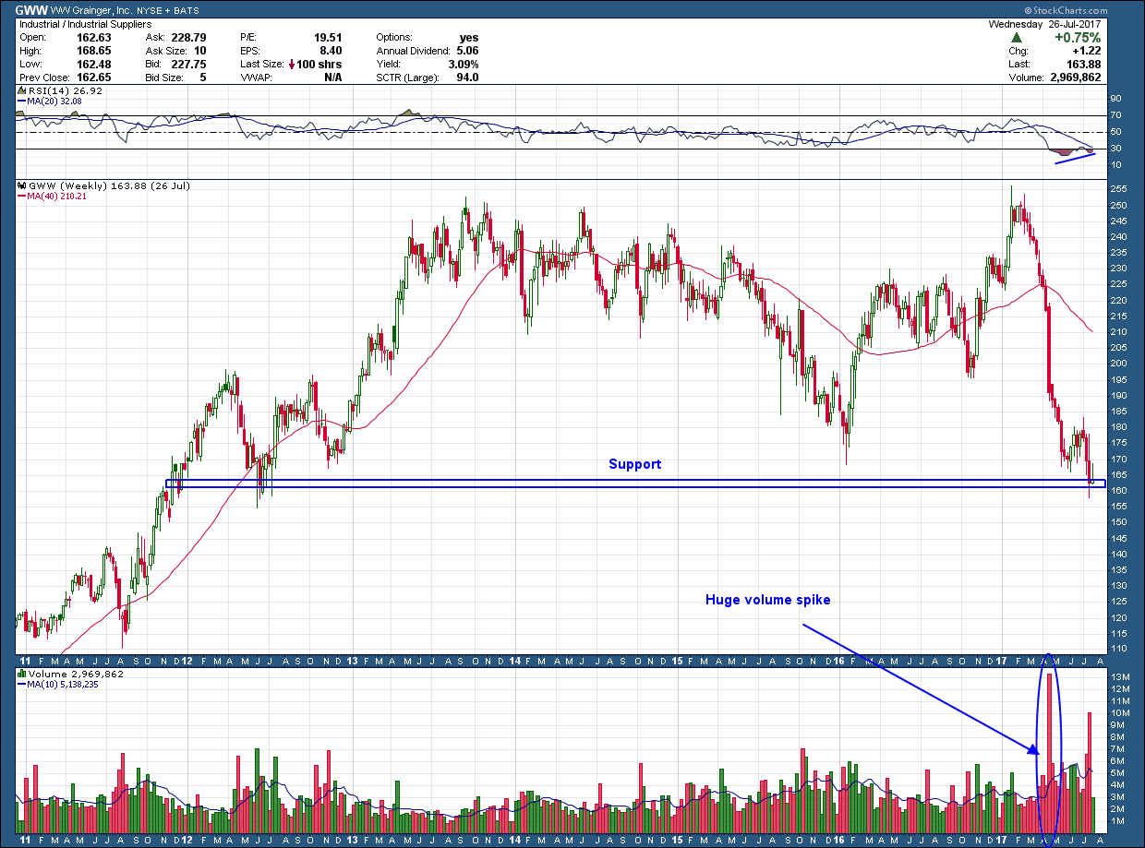Viewport: 1145px width, 848px height.
Task: Click the candlestick icon before GWW (Weekly)
Action: 22,185
